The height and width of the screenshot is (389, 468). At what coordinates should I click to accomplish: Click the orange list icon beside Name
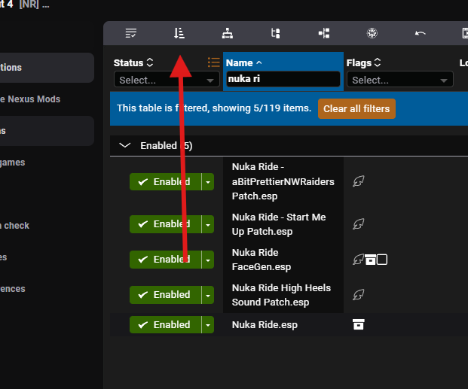[x=214, y=62]
